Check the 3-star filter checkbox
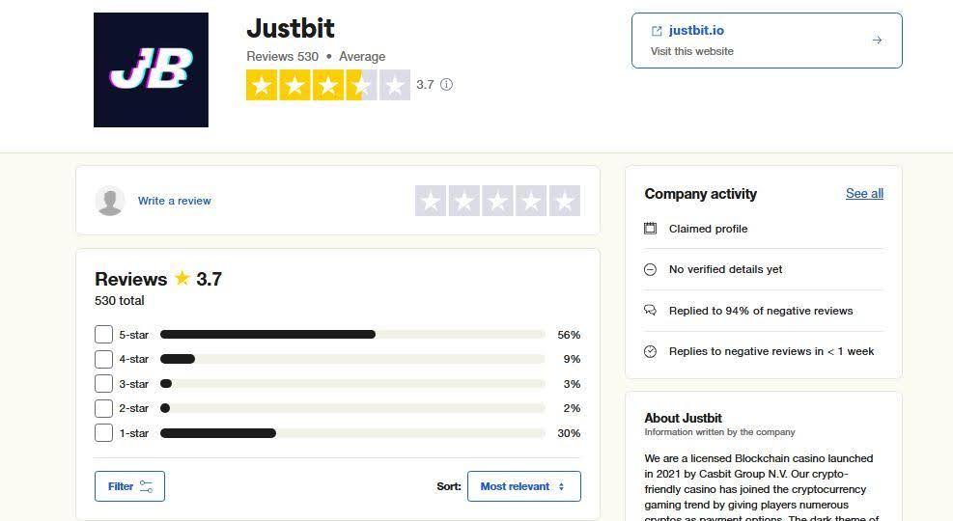The image size is (953, 521). pyautogui.click(x=104, y=384)
